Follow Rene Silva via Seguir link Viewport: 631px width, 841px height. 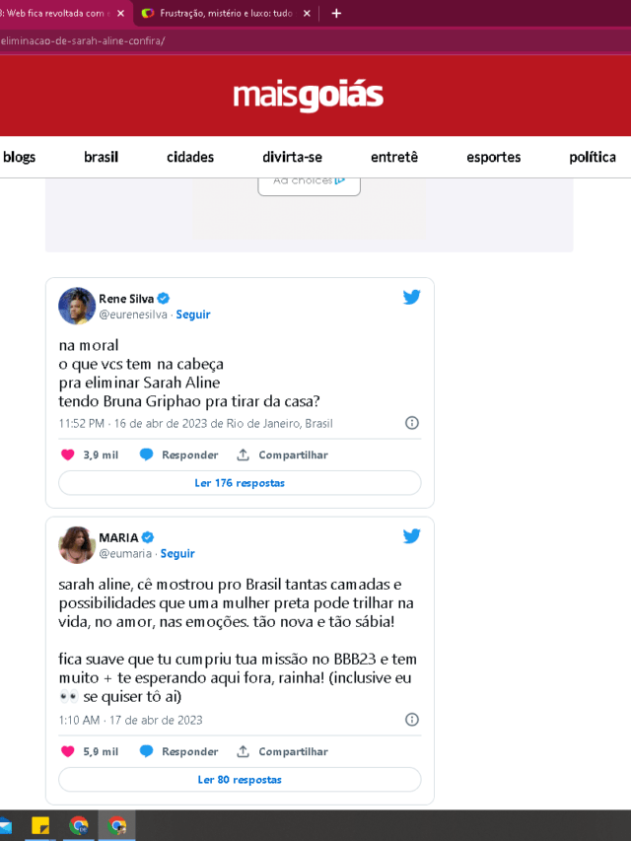click(x=193, y=315)
